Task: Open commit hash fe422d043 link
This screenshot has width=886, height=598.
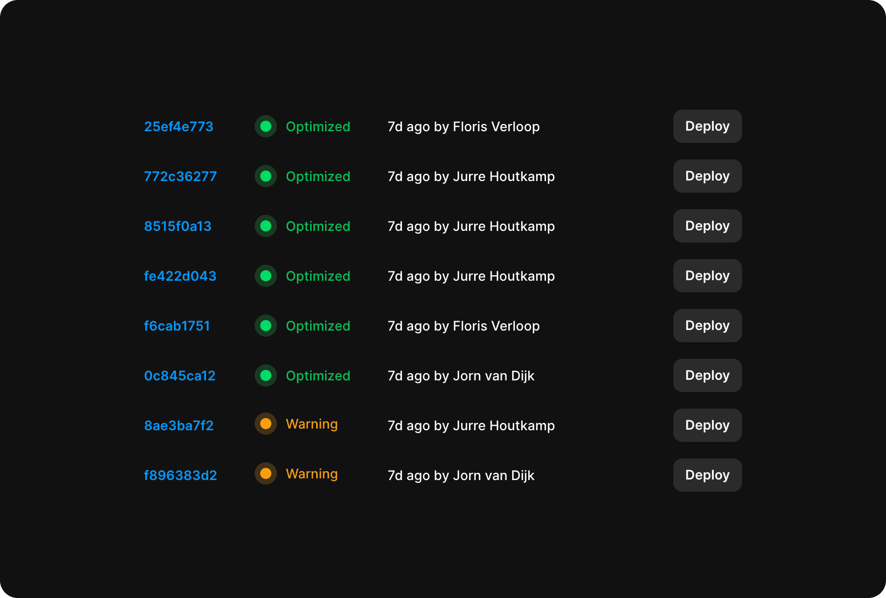Action: pos(180,276)
